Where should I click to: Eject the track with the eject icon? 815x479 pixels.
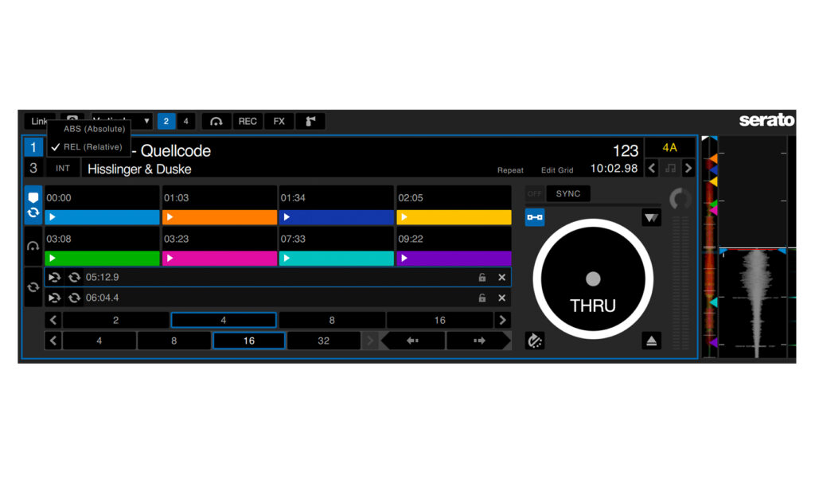tap(651, 341)
